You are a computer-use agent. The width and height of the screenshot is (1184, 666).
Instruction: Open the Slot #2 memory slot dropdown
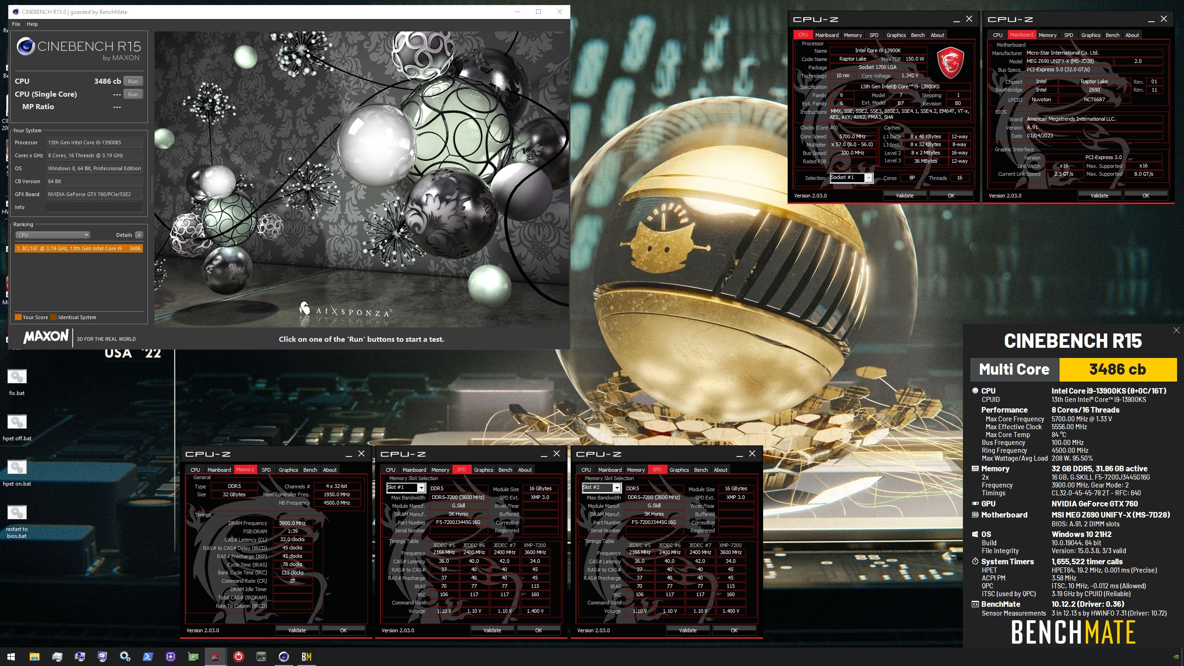(x=601, y=487)
